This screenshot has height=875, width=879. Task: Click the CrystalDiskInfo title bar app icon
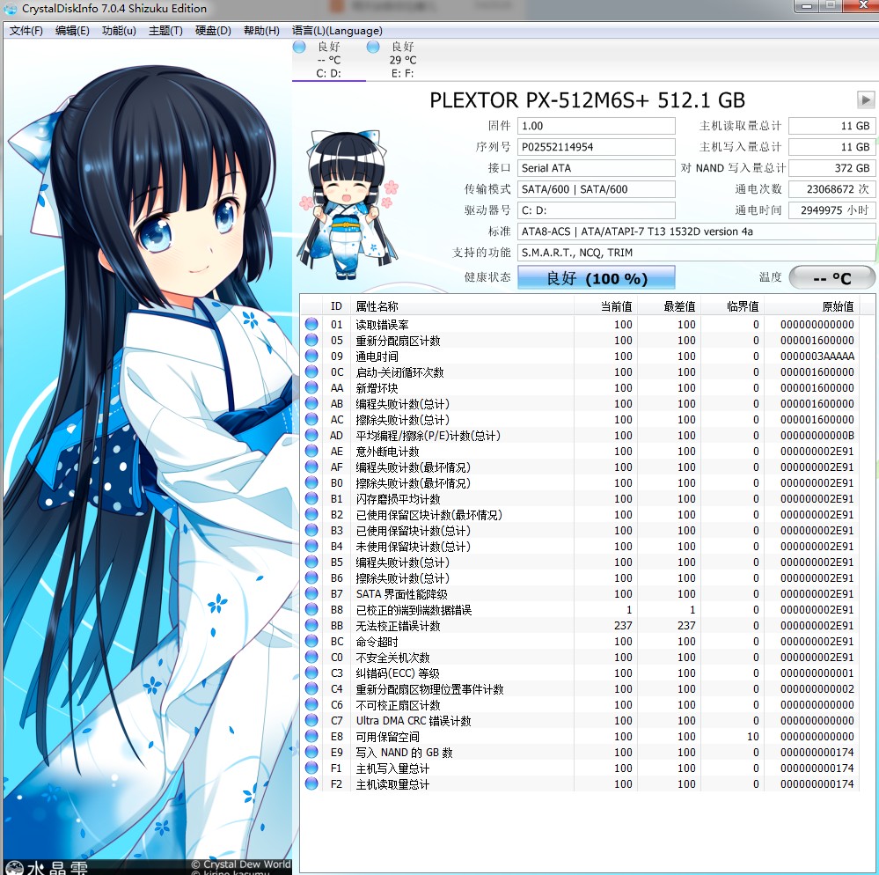pos(10,9)
